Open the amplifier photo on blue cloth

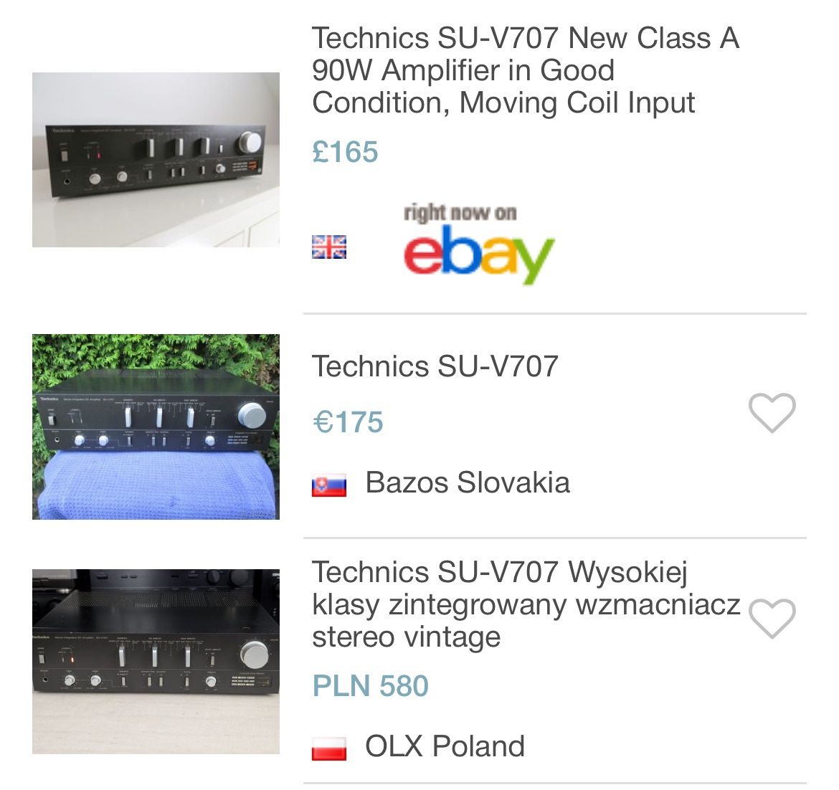point(156,427)
